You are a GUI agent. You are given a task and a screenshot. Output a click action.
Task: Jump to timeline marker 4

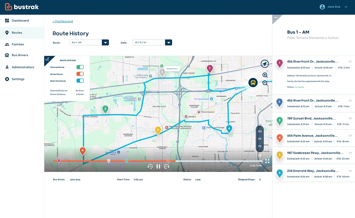[168, 161]
